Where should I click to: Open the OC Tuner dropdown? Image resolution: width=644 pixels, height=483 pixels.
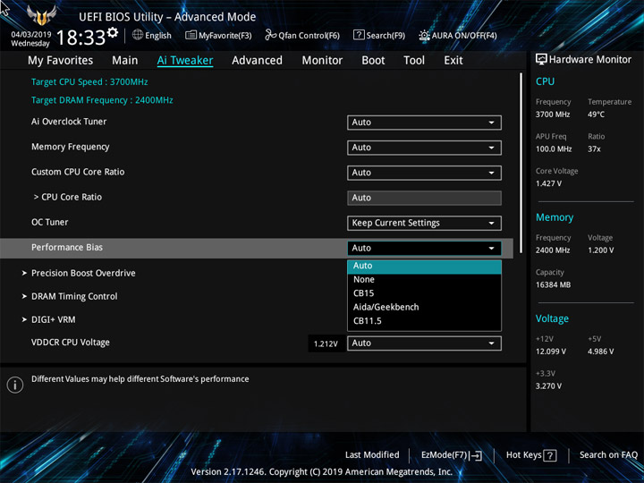[424, 223]
